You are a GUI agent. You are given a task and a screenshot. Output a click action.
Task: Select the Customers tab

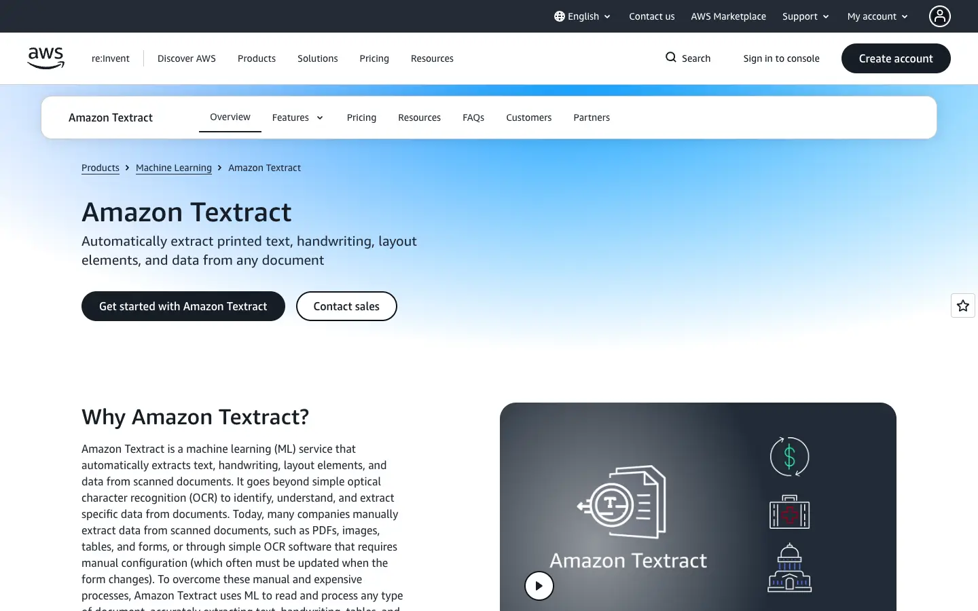(529, 117)
